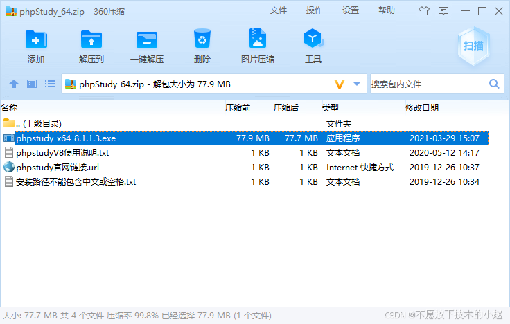Click the exe file's application icon
The image size is (510, 324).
click(x=9, y=138)
